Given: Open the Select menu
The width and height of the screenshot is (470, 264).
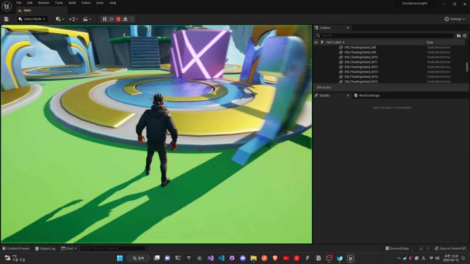Looking at the screenshot, I should (x=86, y=3).
